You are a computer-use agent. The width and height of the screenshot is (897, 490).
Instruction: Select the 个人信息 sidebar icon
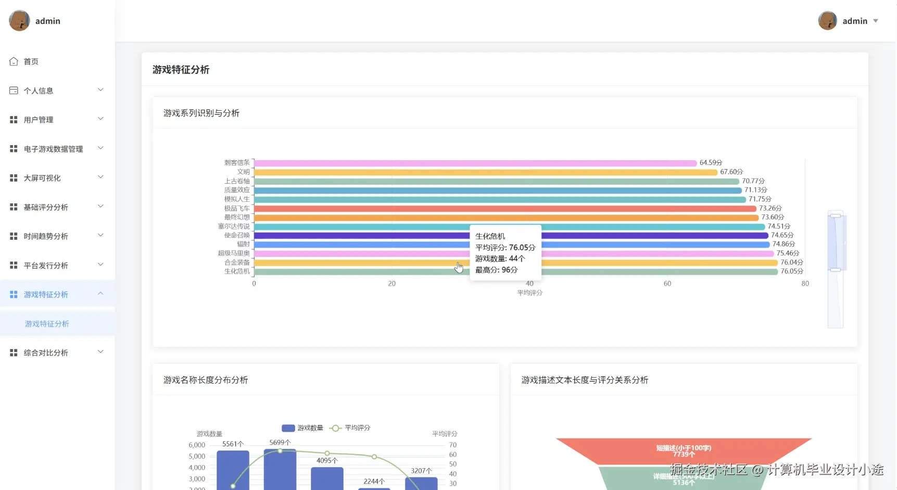click(14, 90)
